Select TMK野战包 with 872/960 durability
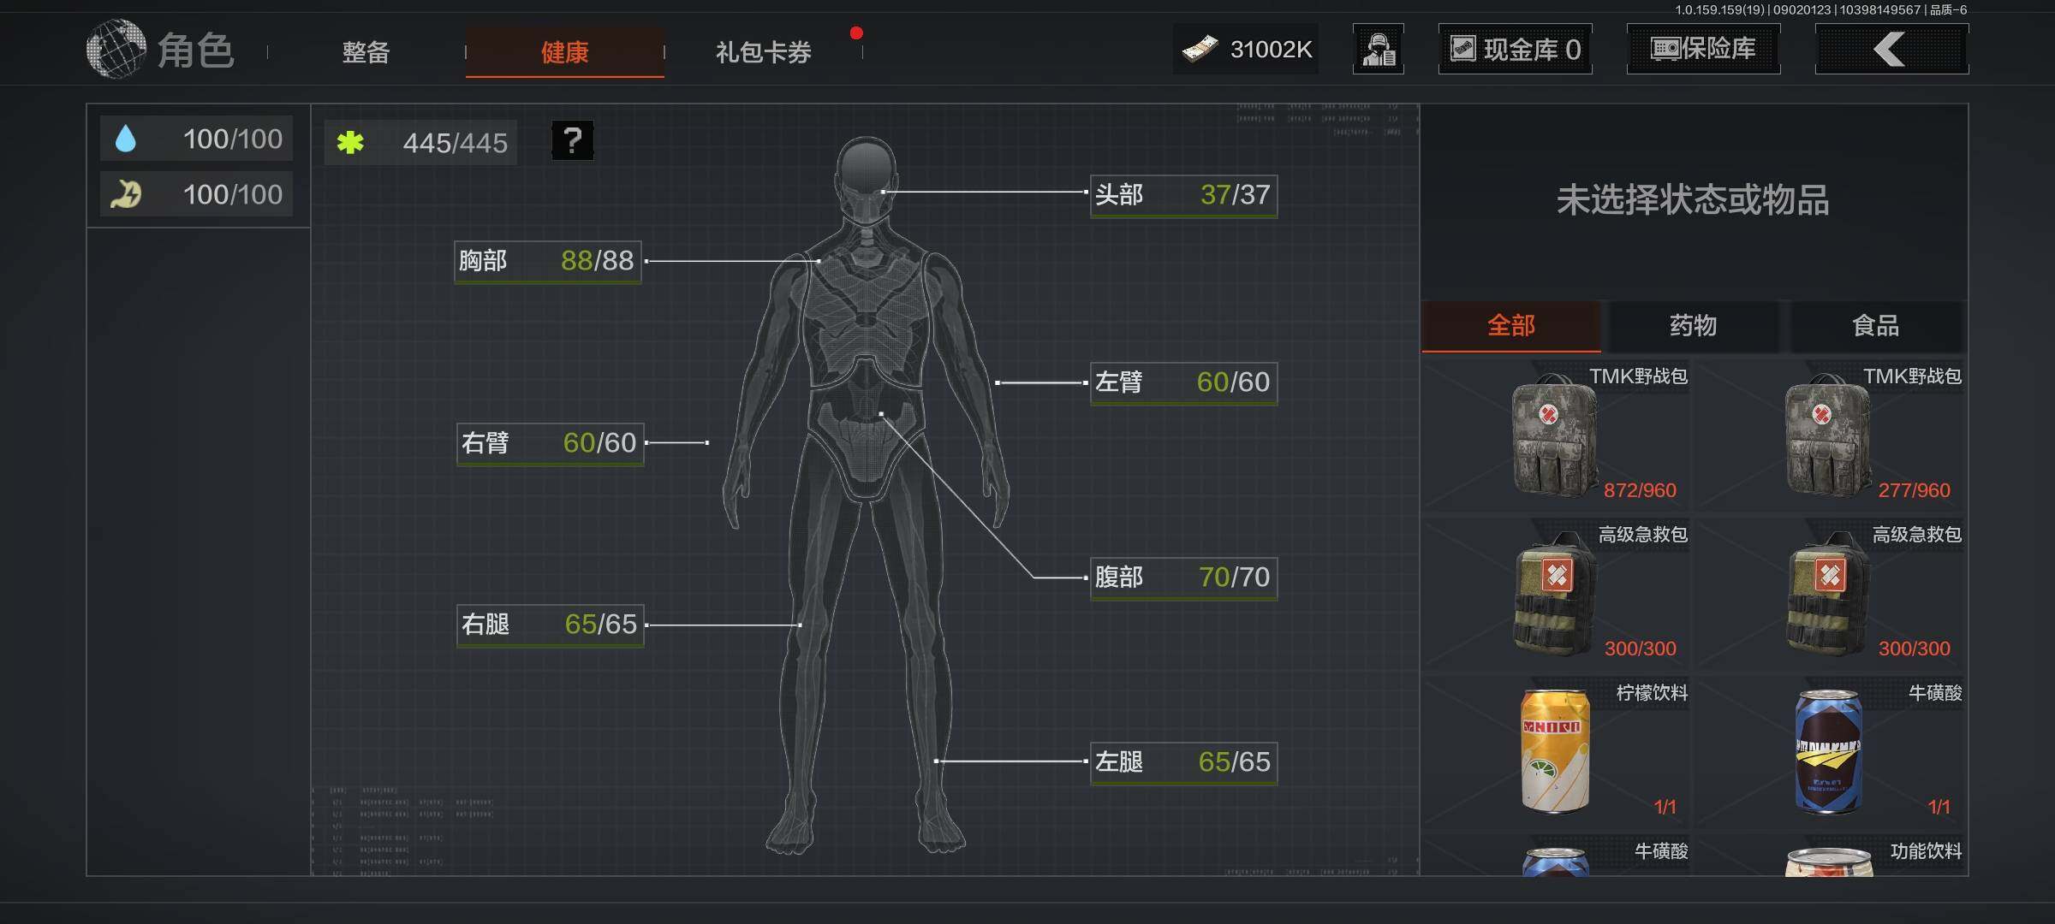Screen dimensions: 2055x924 point(1557,435)
